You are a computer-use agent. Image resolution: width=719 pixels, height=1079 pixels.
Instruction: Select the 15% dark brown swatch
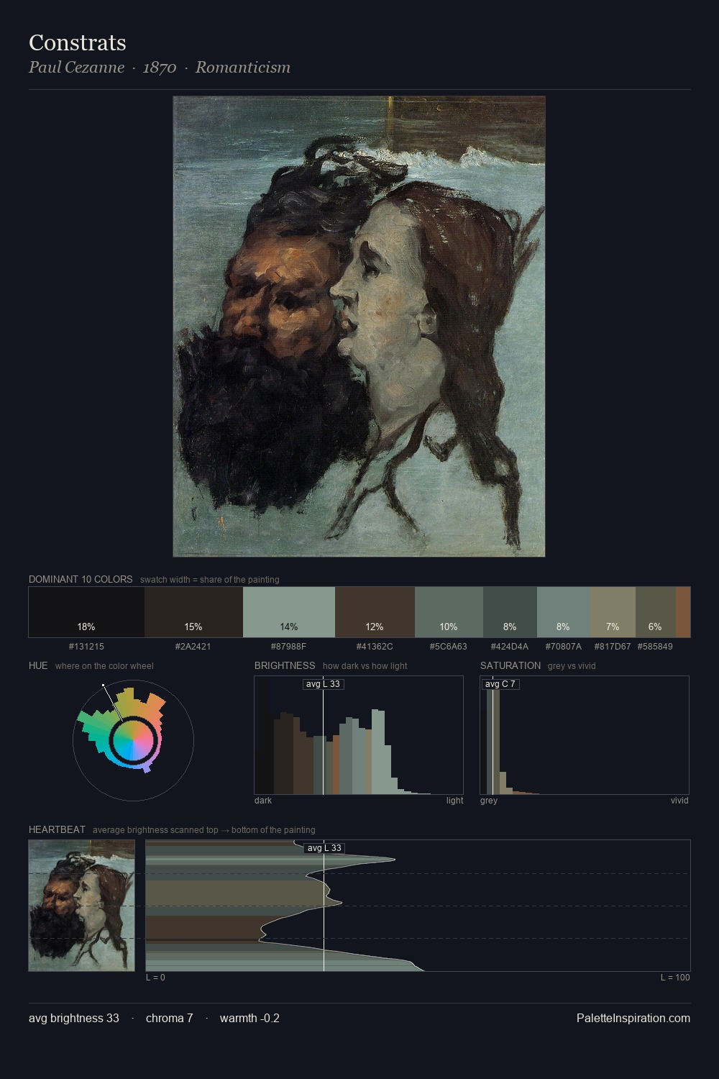(x=193, y=612)
